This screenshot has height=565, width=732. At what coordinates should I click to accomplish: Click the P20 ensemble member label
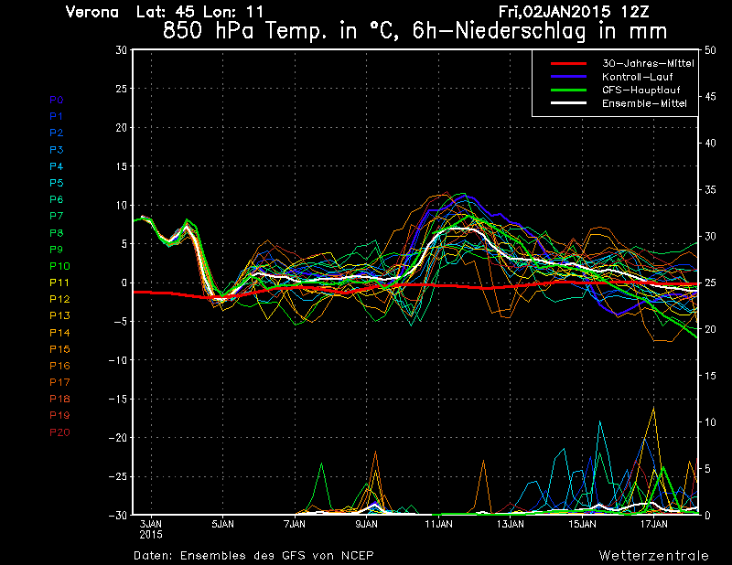click(x=59, y=432)
